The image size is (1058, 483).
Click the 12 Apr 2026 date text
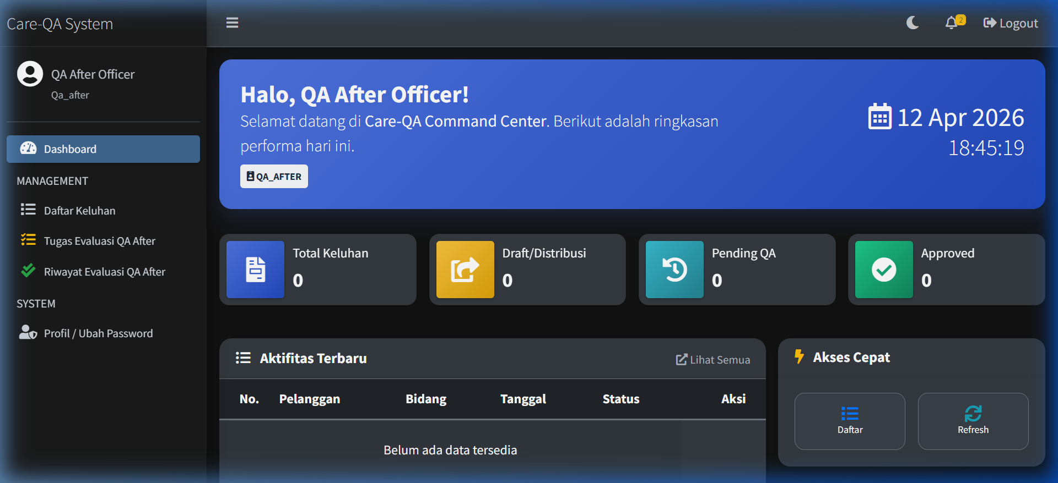(960, 118)
